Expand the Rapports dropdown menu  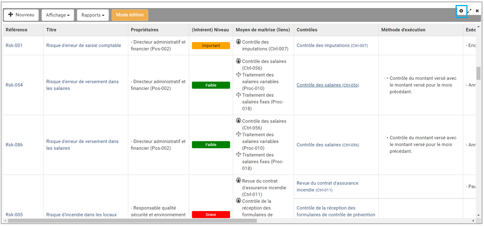coord(93,15)
